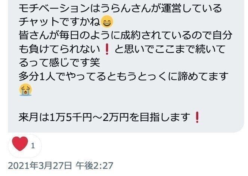Click the grinning face emoji after チャットですかね

(107, 22)
